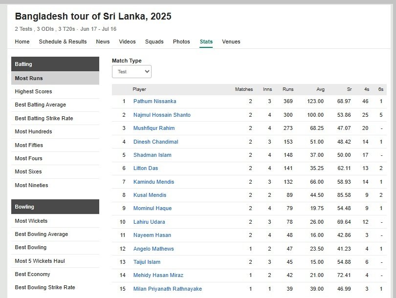Screen dimensions: 396x298
Task: Select Highest Scores stat option
Action: tap(33, 91)
